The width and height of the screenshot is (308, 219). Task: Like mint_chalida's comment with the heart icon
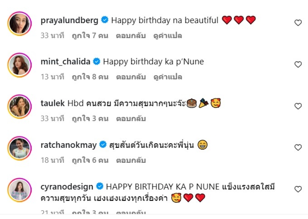(298, 64)
